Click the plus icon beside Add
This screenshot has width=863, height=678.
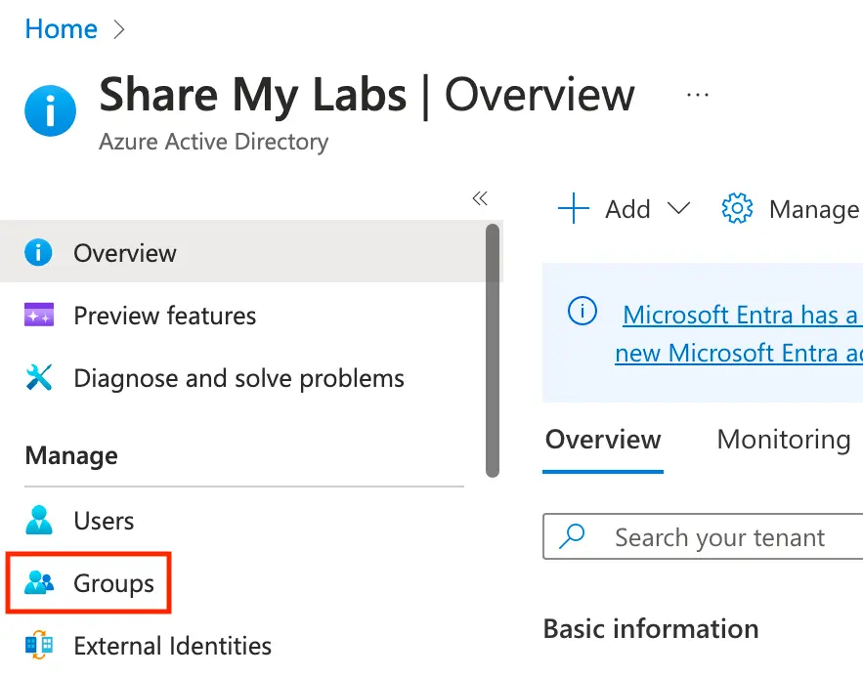point(573,209)
